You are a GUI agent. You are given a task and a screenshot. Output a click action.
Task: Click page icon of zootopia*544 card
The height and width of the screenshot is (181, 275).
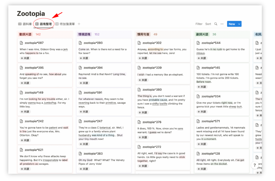coord(198,43)
